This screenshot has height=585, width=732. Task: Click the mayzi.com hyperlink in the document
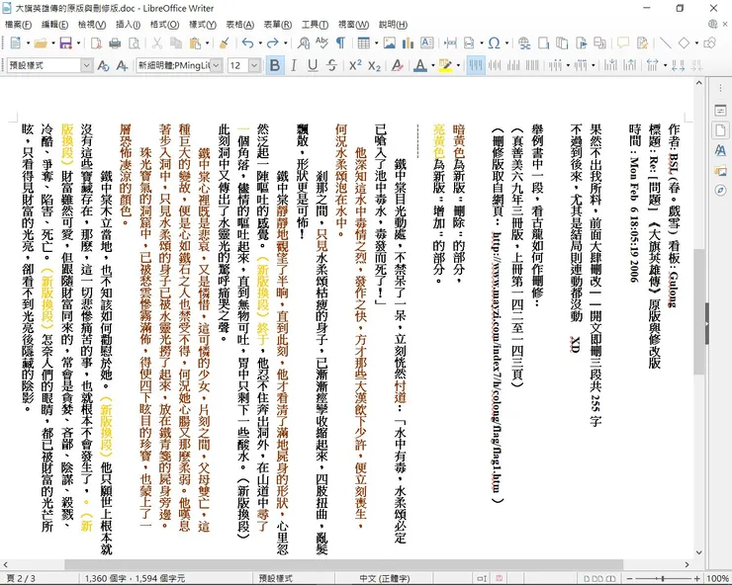click(x=498, y=361)
